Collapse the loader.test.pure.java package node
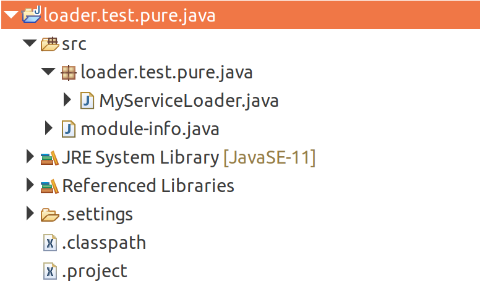Screen dimensions: 480x284 click(48, 71)
